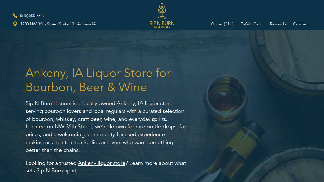Image resolution: width=324 pixels, height=182 pixels.
Task: Select the intro paragraph about Sip N Burn
Action: coord(106,126)
